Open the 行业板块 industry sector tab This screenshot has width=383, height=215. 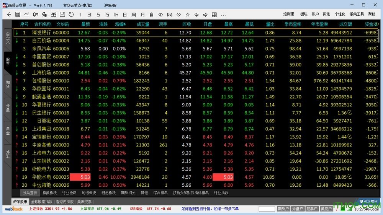click(x=69, y=193)
